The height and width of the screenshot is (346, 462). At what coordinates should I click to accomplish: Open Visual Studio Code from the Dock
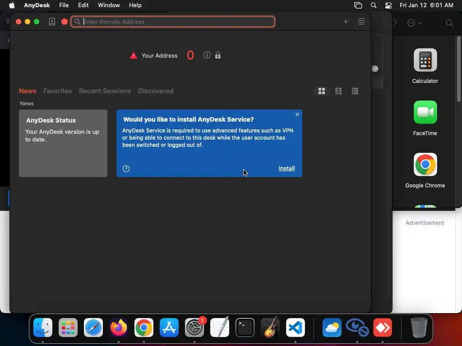tap(295, 328)
